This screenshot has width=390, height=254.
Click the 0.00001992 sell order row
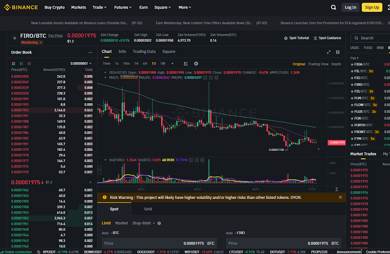[x=52, y=110]
